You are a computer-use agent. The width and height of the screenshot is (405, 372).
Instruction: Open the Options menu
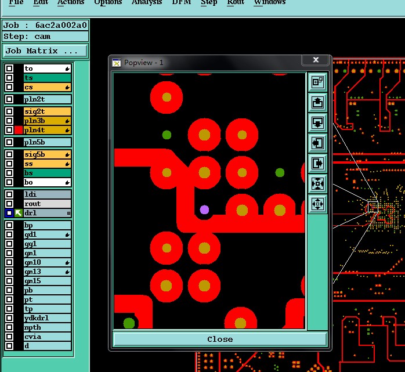click(108, 2)
